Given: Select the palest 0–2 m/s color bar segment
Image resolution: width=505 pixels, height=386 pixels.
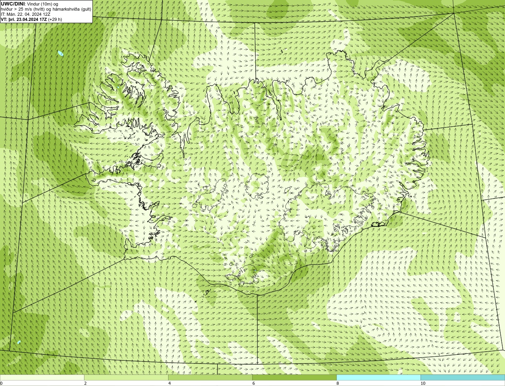Looking at the screenshot, I should 42,378.
